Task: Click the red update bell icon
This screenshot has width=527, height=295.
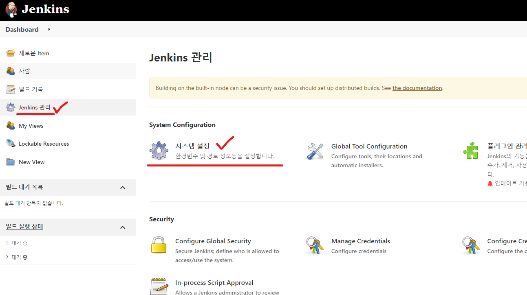Action: [x=490, y=184]
